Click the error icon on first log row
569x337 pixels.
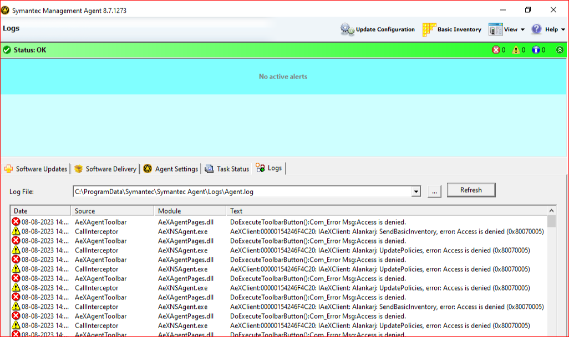pyautogui.click(x=16, y=222)
